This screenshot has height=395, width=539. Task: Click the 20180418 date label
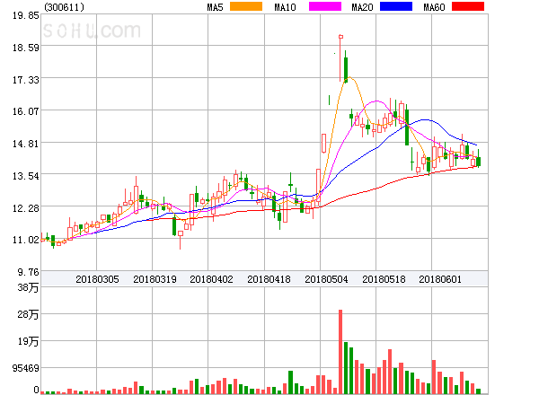[269, 279]
